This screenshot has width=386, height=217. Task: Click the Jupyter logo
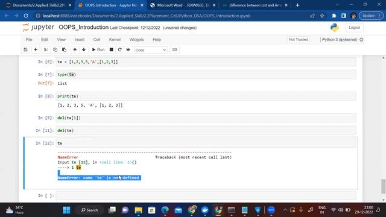click(38, 27)
